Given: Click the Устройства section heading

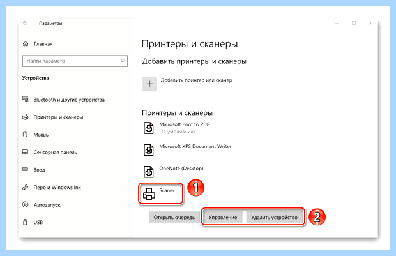Looking at the screenshot, I should click(x=36, y=78).
